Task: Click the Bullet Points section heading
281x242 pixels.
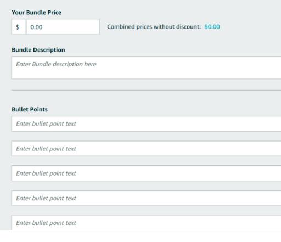Action: pos(30,109)
